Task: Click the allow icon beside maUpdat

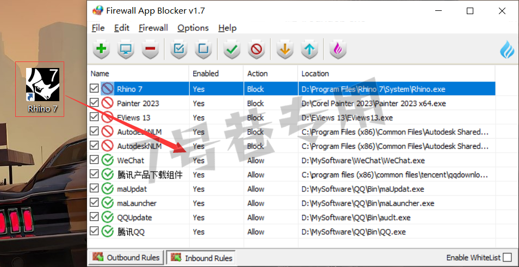Action: tap(107, 189)
